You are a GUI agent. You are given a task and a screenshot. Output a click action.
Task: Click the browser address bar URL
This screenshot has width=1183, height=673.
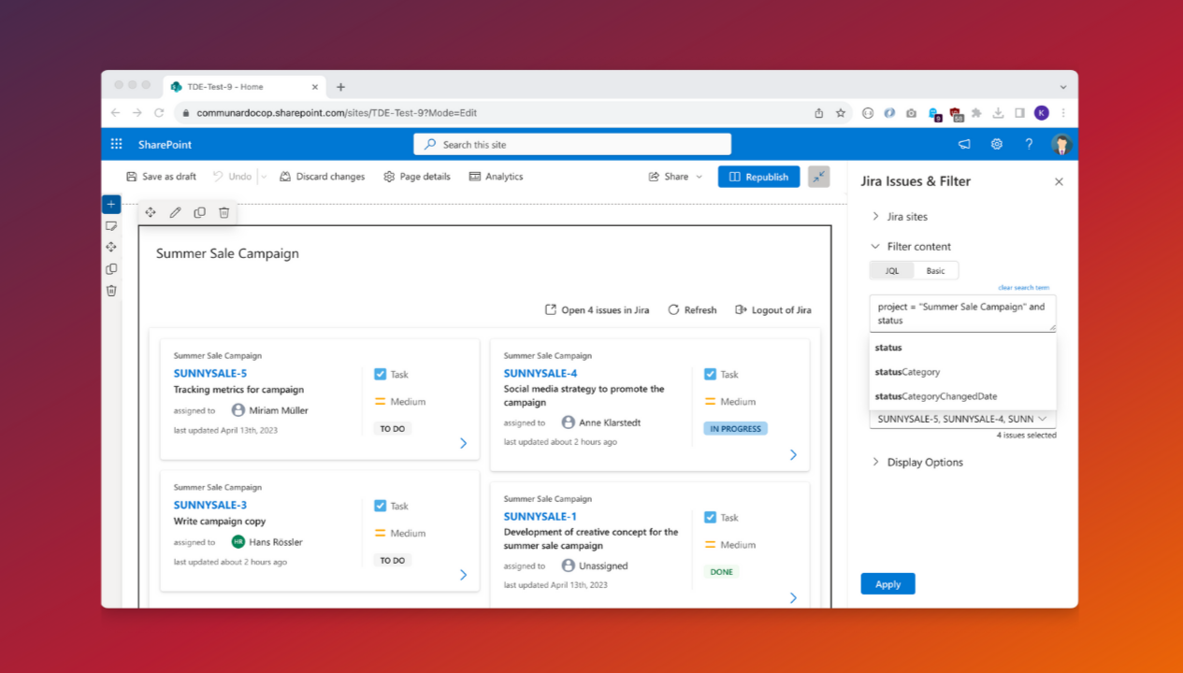click(337, 113)
